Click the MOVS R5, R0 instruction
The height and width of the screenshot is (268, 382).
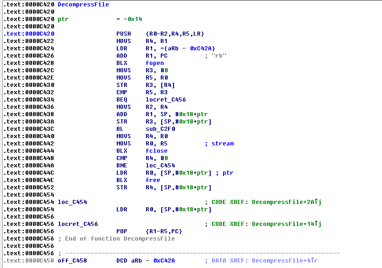pyautogui.click(x=142, y=78)
